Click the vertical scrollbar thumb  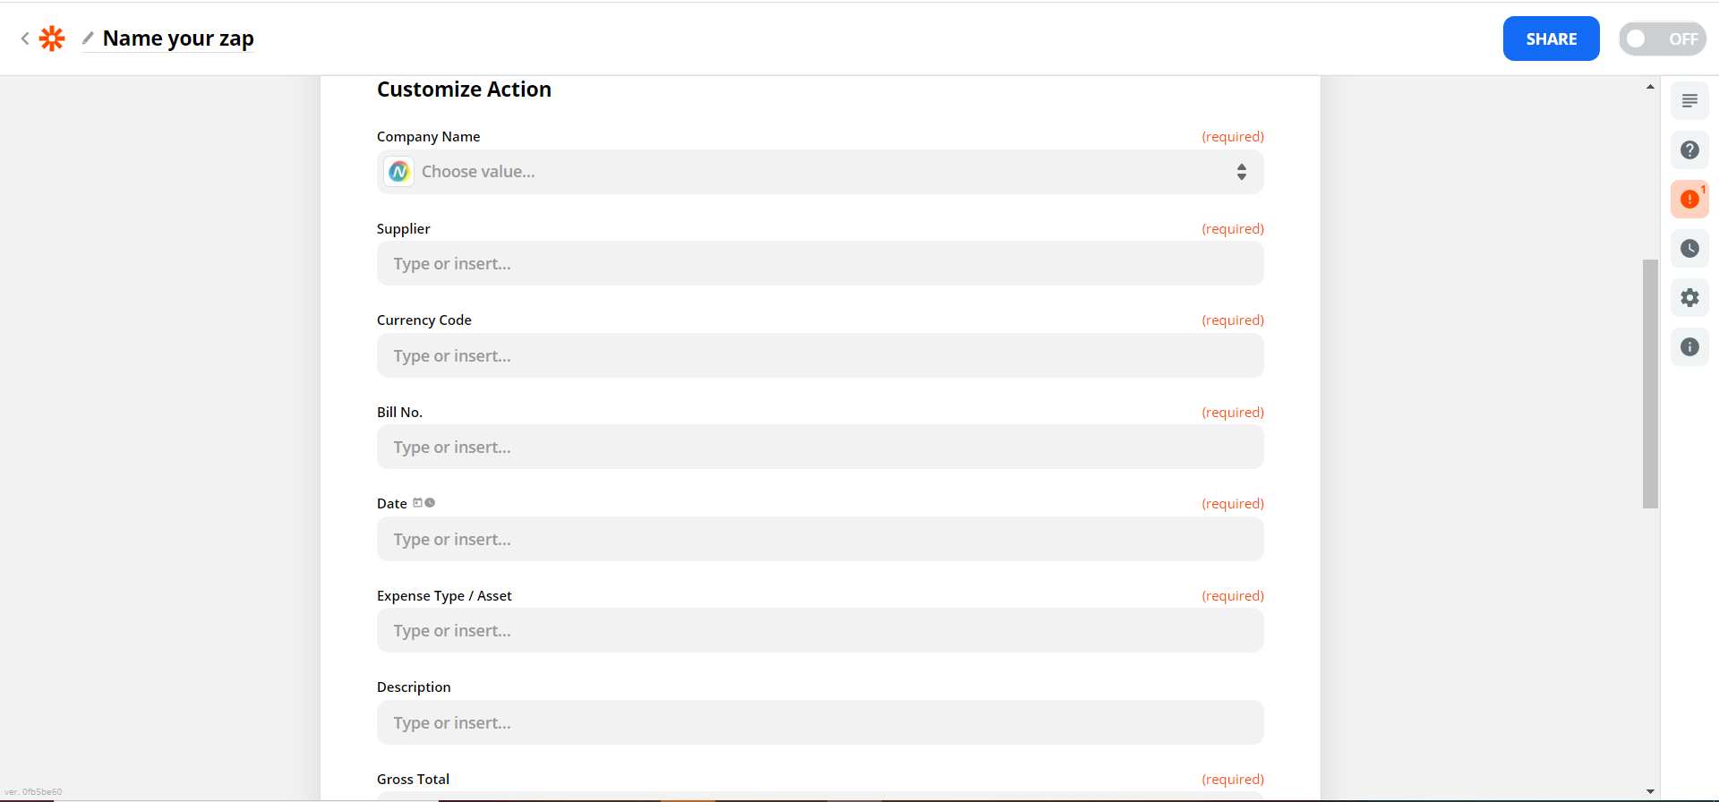click(1650, 384)
